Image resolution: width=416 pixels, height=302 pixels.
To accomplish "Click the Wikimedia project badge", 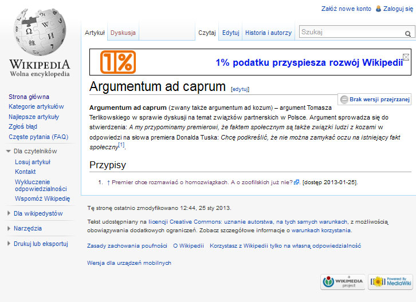I will 342,281.
